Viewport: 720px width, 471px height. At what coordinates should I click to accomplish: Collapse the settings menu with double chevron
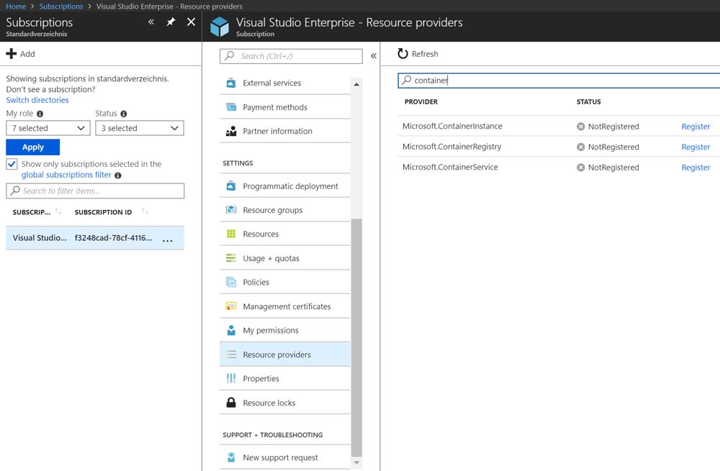pyautogui.click(x=374, y=56)
